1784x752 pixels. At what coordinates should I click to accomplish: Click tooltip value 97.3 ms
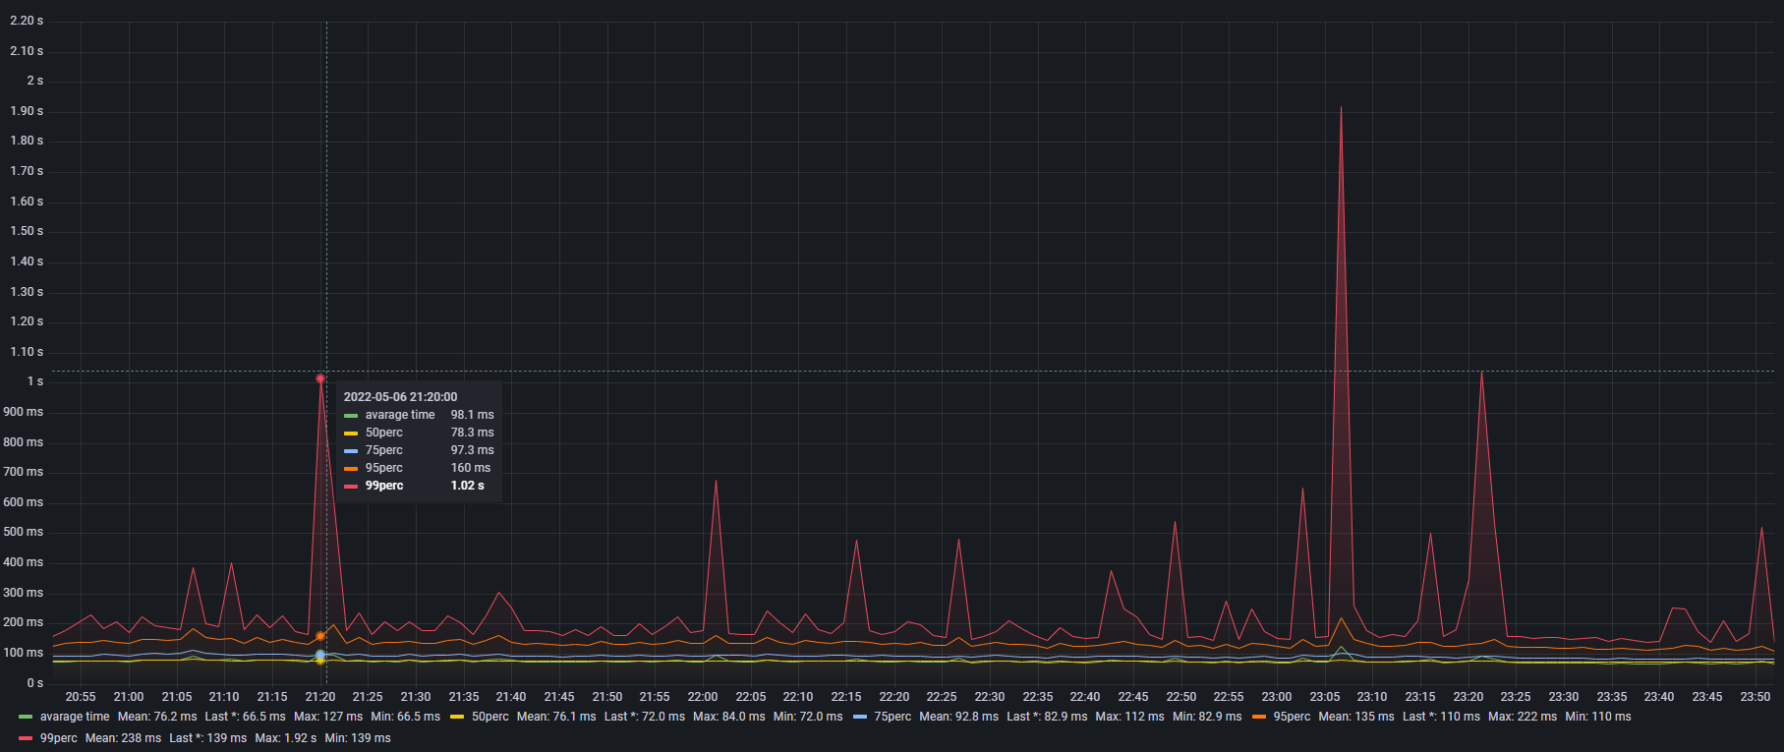(472, 450)
